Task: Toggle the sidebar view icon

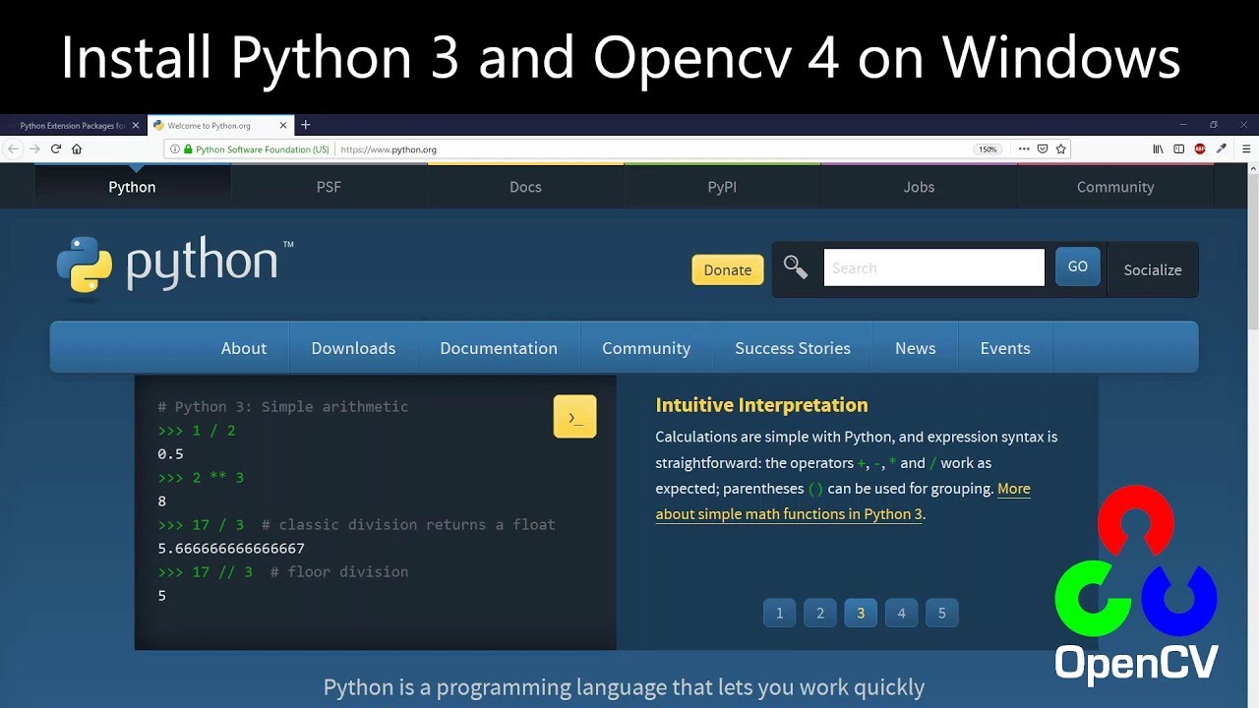Action: click(1178, 149)
